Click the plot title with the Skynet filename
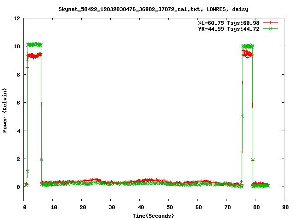Viewport: 294px width, 220px height. click(x=153, y=9)
